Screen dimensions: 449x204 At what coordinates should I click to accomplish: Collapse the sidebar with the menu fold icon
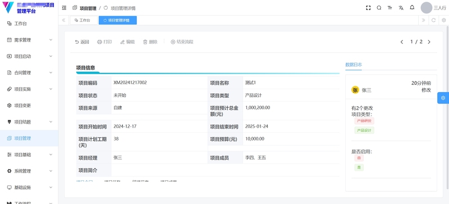(x=64, y=8)
